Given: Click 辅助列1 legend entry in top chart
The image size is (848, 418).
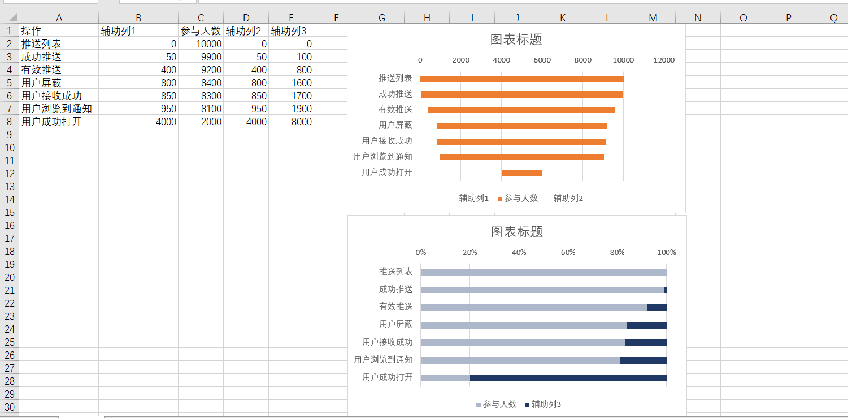Looking at the screenshot, I should pos(473,198).
